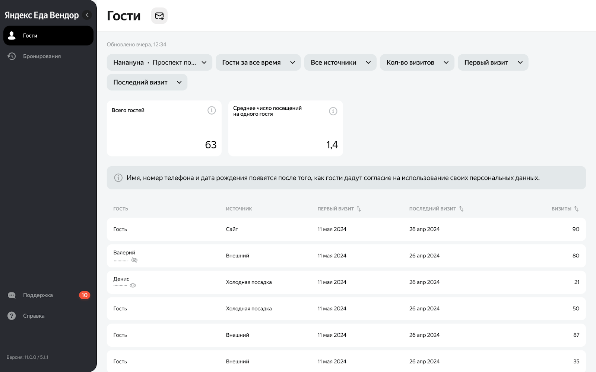Image resolution: width=596 pixels, height=372 pixels.
Task: Click info icon on Среднее число посещений card
Action: click(x=333, y=111)
